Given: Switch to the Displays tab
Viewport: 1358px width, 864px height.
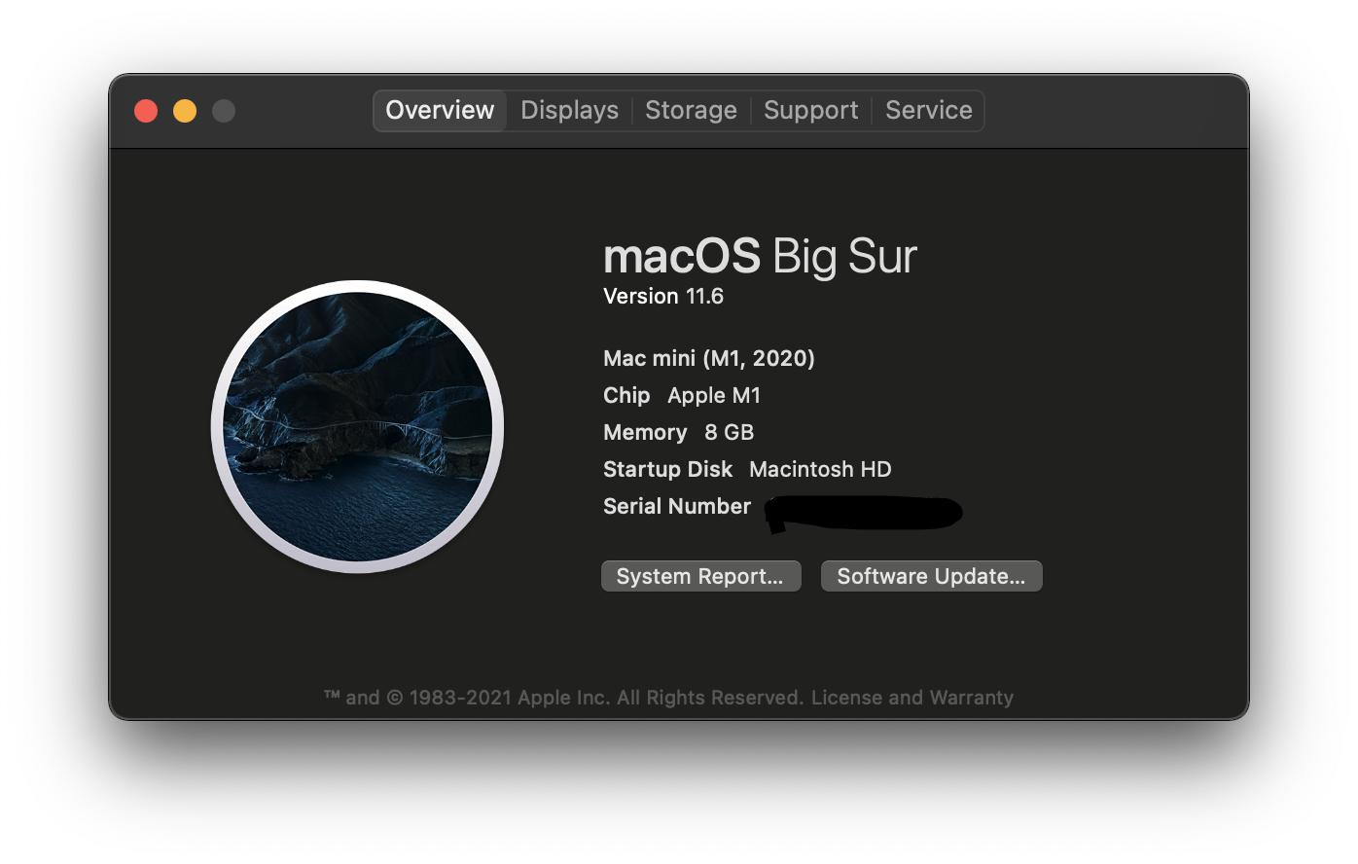Looking at the screenshot, I should (x=568, y=110).
